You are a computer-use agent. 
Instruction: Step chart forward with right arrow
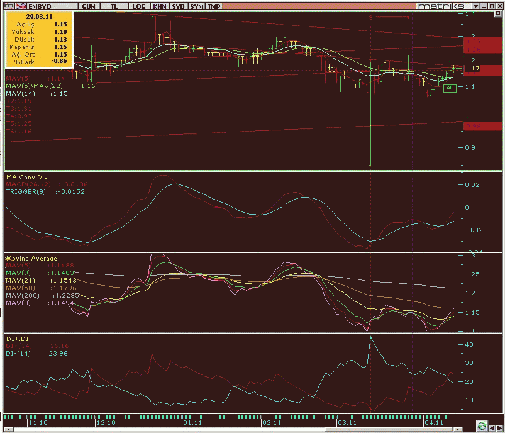[500, 427]
